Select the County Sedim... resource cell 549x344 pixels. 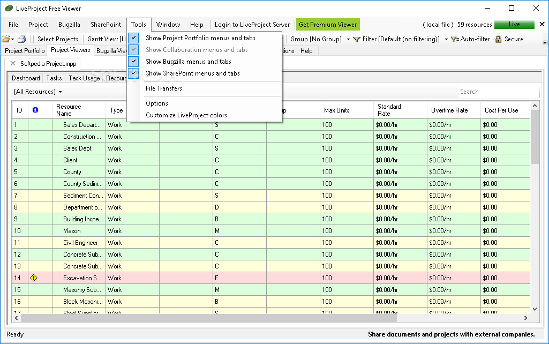click(x=79, y=184)
